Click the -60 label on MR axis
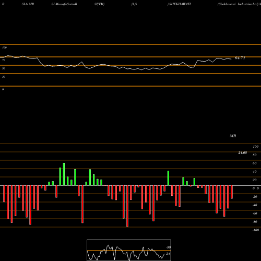 255,213
